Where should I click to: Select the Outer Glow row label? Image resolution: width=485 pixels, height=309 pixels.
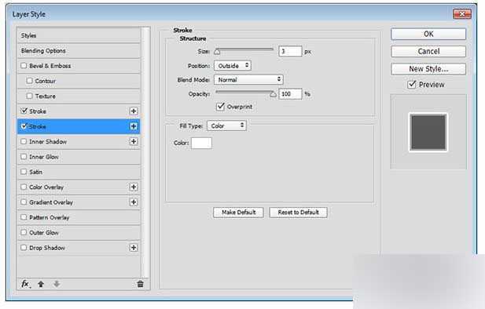coord(43,232)
